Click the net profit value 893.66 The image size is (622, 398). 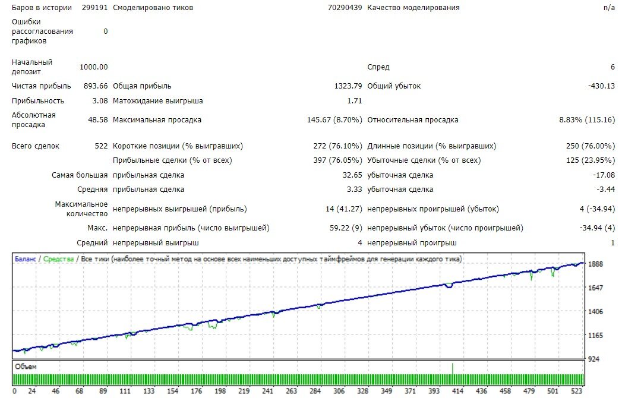pyautogui.click(x=96, y=86)
